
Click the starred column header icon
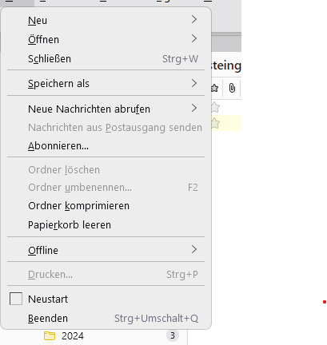[x=215, y=88]
